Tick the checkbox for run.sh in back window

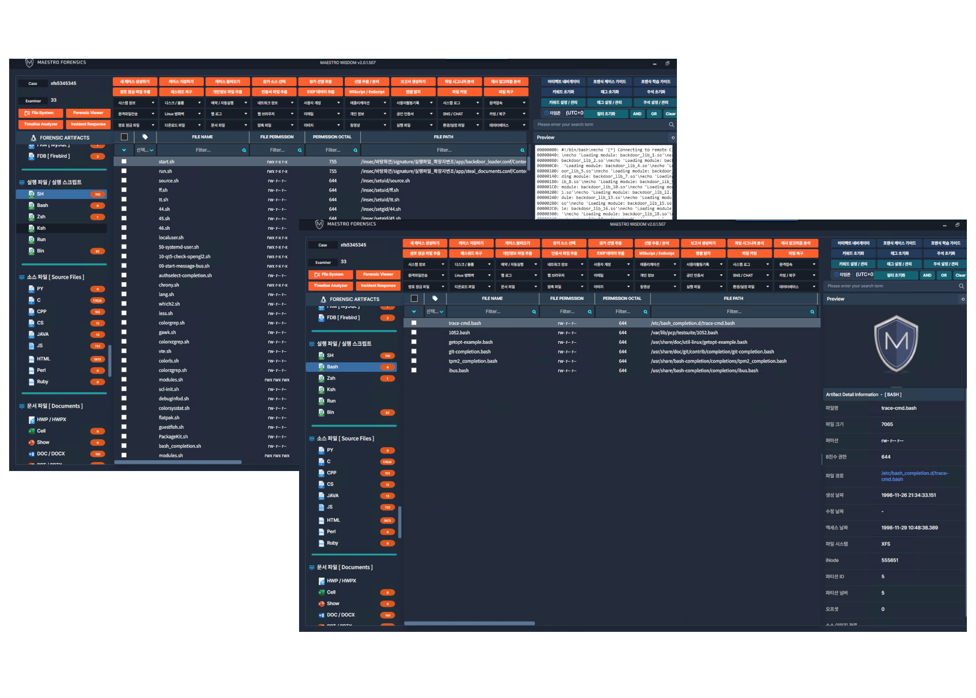(x=124, y=171)
